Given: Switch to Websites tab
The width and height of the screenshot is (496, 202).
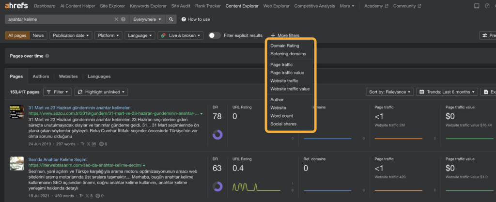Looking at the screenshot, I should pos(68,77).
